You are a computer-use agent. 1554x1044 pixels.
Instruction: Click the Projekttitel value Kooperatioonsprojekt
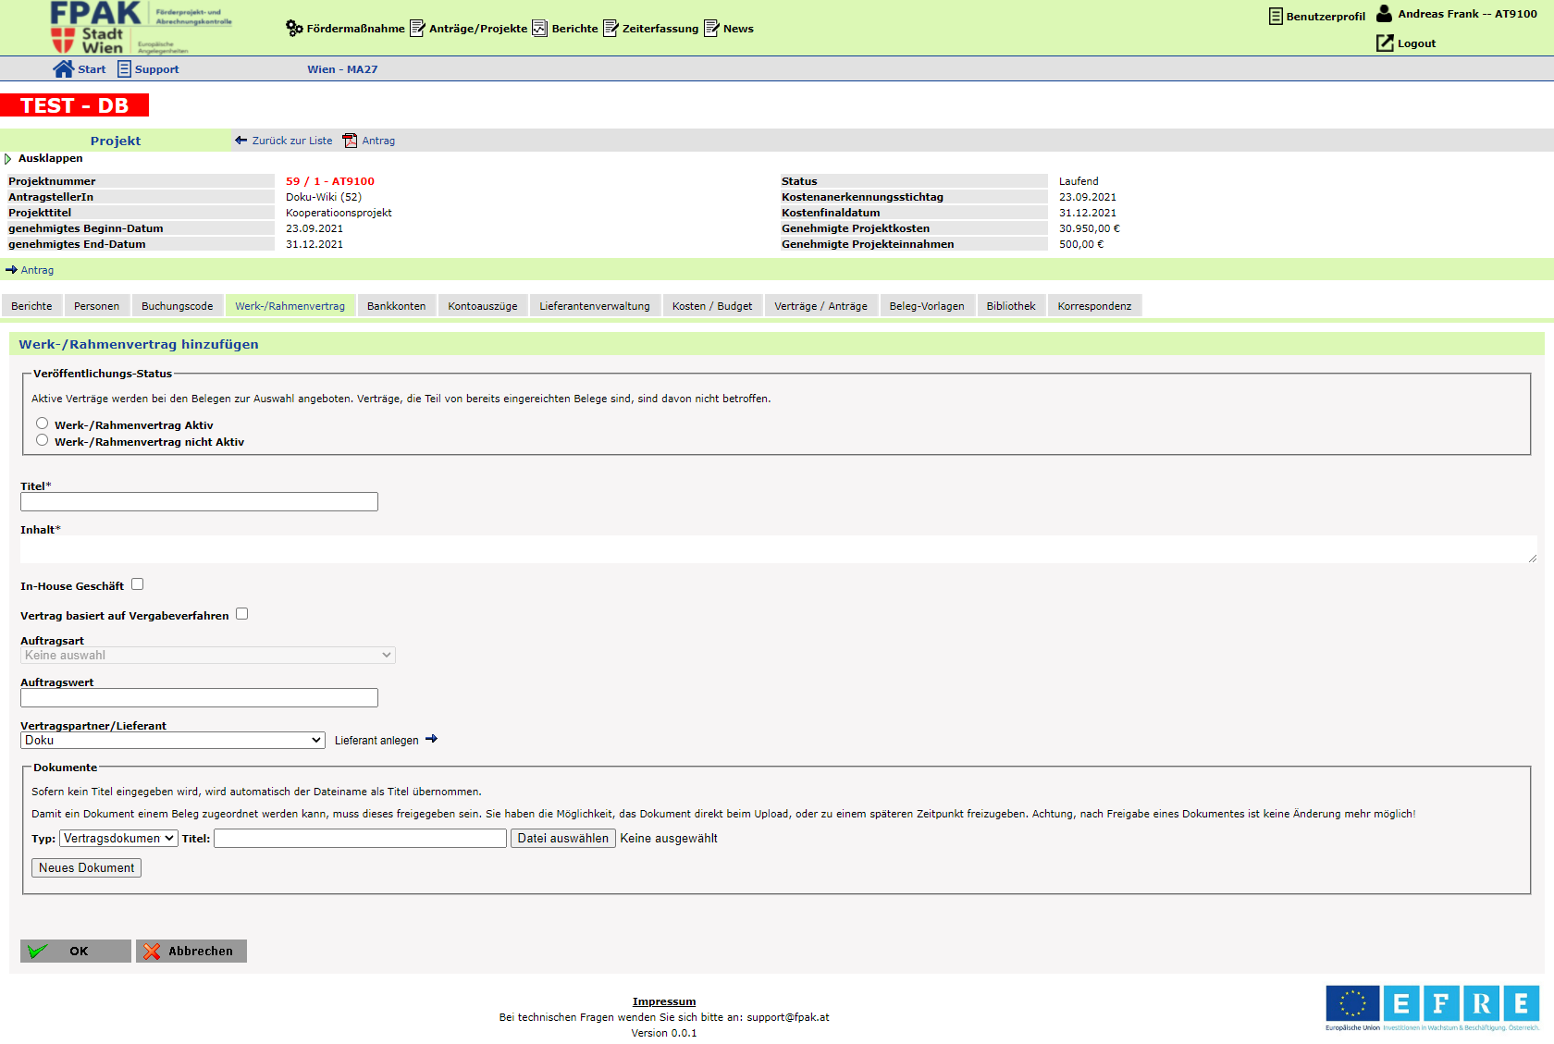pos(339,213)
